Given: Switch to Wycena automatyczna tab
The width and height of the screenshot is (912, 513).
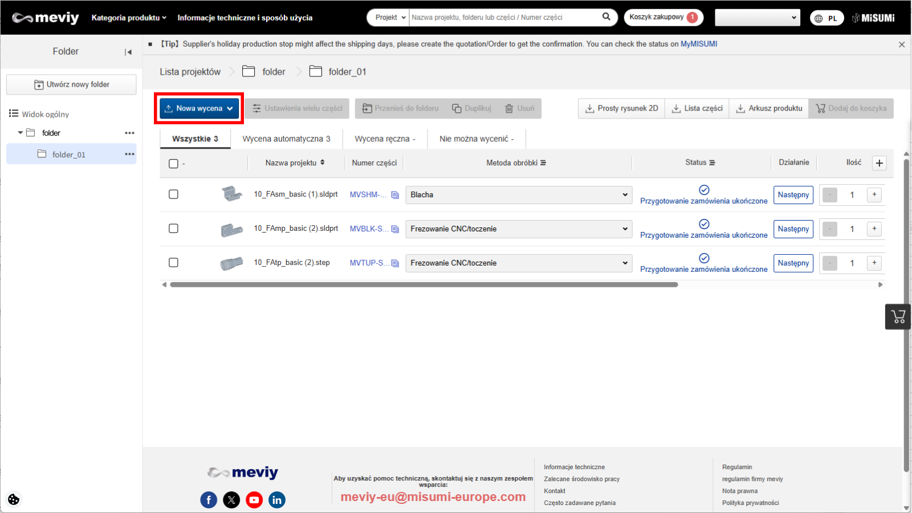Looking at the screenshot, I should 286,139.
